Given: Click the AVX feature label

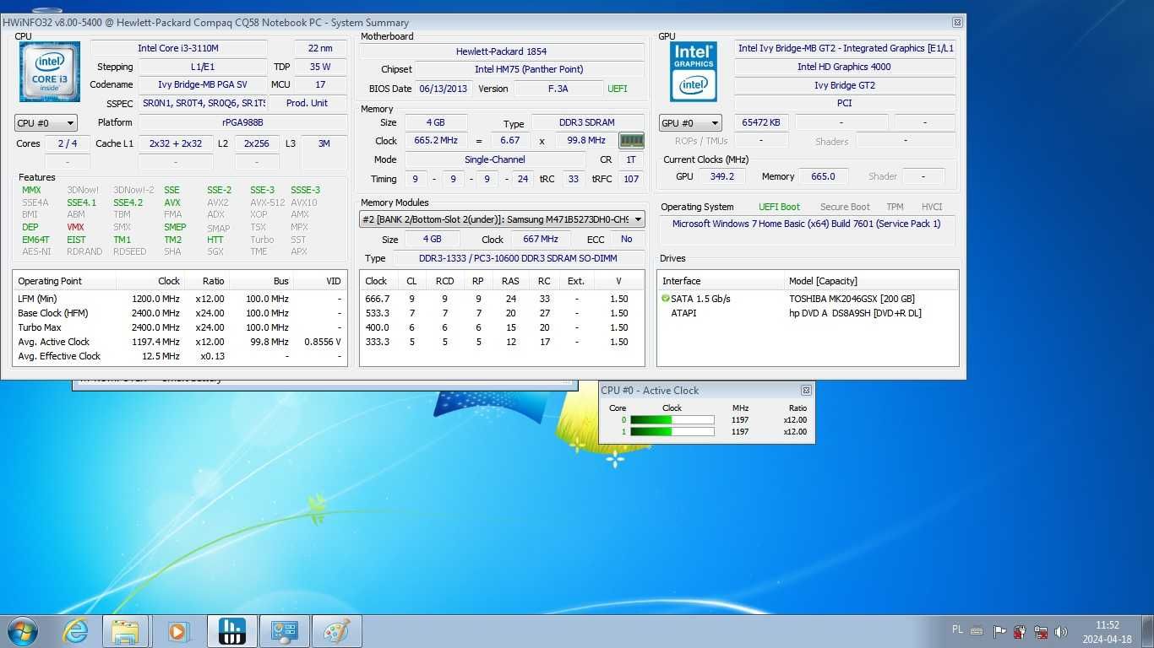Looking at the screenshot, I should [x=172, y=202].
